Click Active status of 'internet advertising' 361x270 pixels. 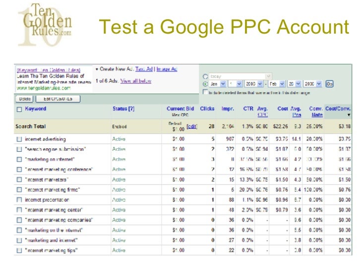tap(119, 139)
